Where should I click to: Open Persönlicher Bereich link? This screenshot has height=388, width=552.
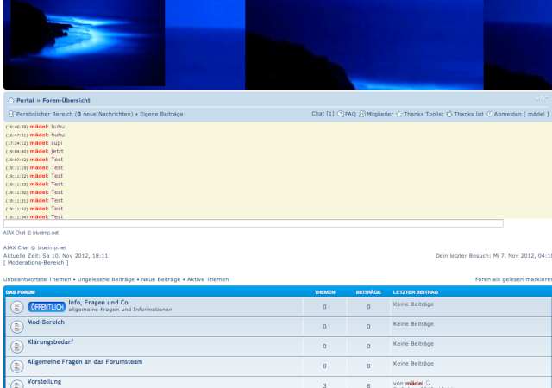tap(75, 114)
